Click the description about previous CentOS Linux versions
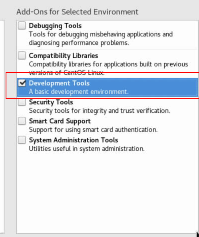 coord(109,68)
